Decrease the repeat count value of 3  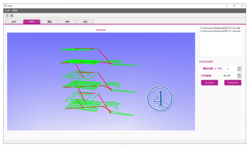[239, 70]
